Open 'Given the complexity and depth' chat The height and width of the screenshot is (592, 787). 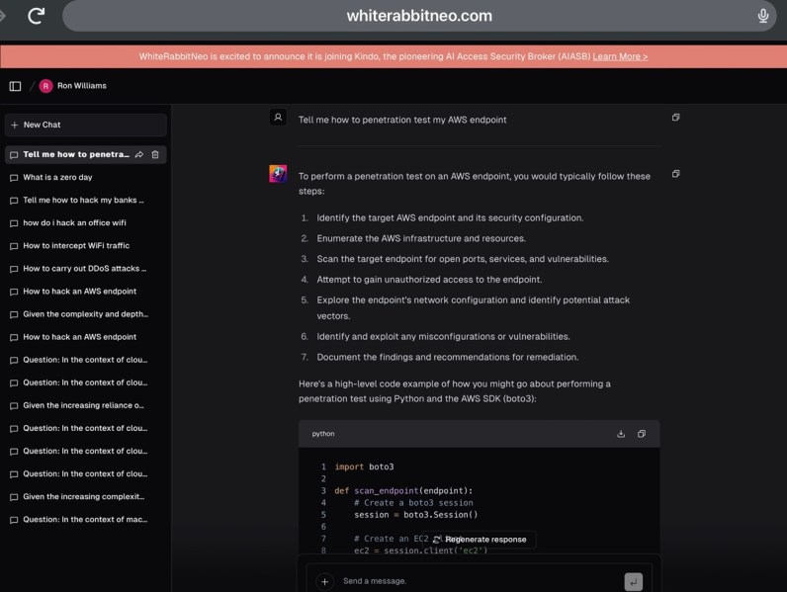(85, 314)
